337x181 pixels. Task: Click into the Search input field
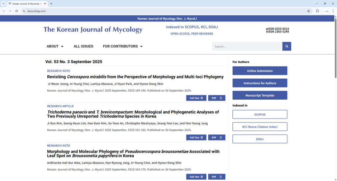[247, 46]
